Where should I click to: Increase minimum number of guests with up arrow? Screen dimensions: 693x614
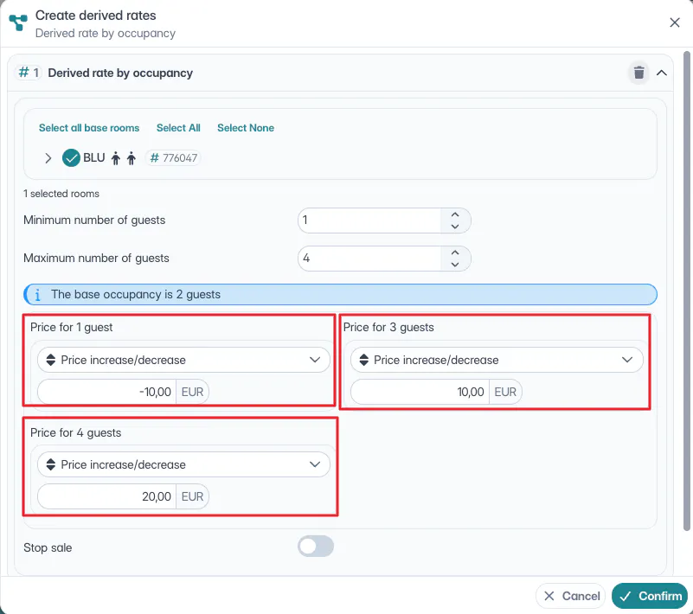point(455,214)
